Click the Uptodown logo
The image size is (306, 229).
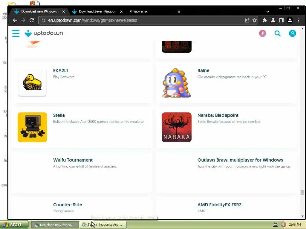pyautogui.click(x=44, y=33)
